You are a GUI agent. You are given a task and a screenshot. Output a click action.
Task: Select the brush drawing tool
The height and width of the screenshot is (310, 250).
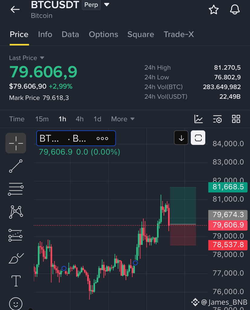tap(16, 258)
